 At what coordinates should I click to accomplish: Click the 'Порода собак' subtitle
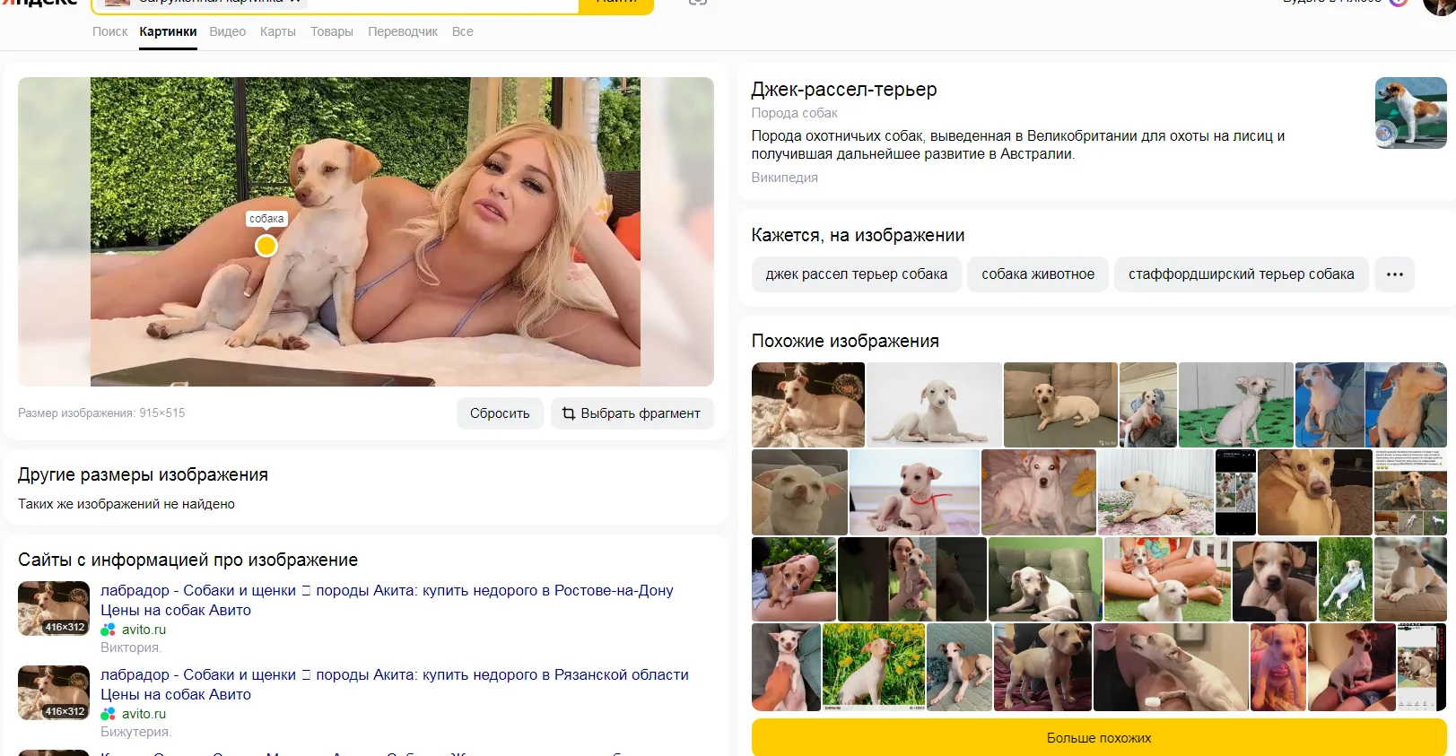click(x=794, y=113)
